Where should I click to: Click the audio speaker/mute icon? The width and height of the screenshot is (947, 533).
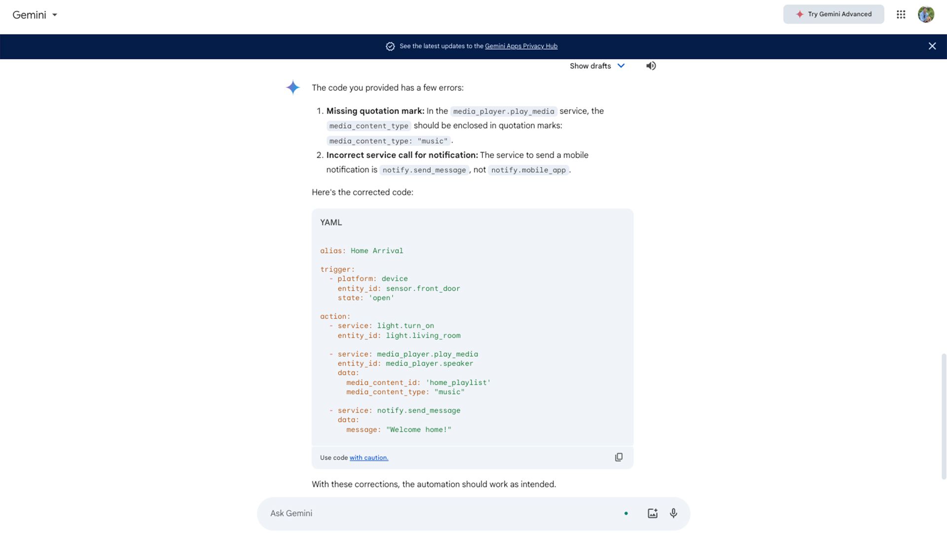click(x=651, y=66)
